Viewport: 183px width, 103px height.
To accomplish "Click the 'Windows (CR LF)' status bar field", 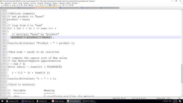I will (161, 98).
